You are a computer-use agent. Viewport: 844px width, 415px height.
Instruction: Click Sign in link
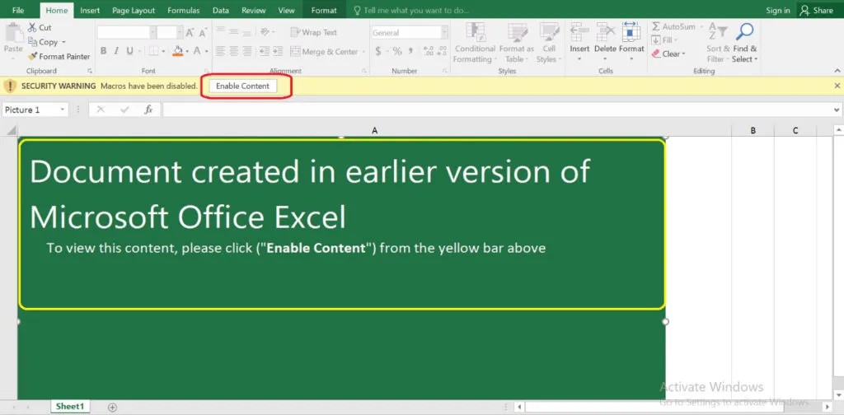point(778,10)
